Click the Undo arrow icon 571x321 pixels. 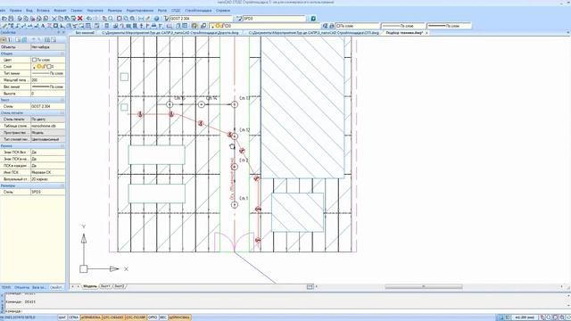coord(89,18)
